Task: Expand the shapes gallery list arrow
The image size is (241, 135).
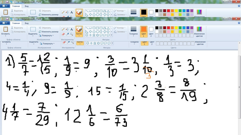Action: coord(111,35)
